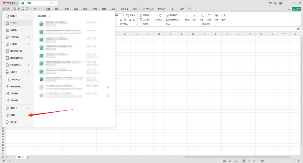The height and width of the screenshot is (163, 303).
Task: Click the zoom slider in status bar
Action: [283, 161]
